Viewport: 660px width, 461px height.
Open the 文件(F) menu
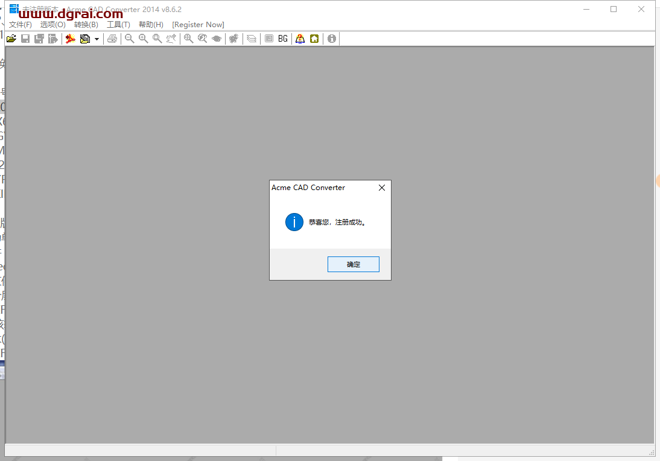tap(20, 25)
